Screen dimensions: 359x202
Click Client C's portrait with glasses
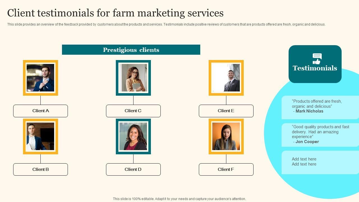pos(133,78)
